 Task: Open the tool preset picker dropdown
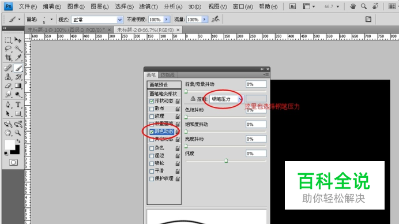click(x=20, y=19)
